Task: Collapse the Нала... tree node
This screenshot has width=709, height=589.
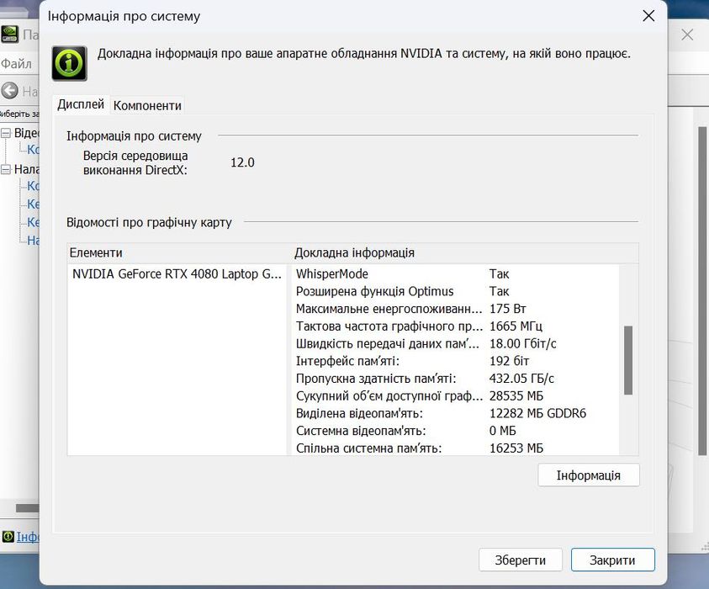Action: click(6, 169)
